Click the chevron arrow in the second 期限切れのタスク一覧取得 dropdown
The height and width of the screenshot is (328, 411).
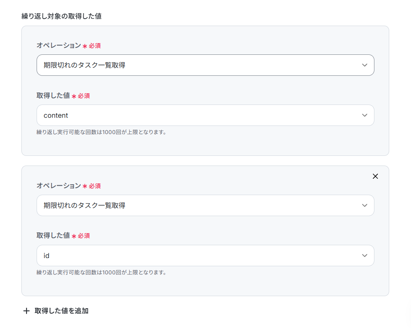point(364,206)
